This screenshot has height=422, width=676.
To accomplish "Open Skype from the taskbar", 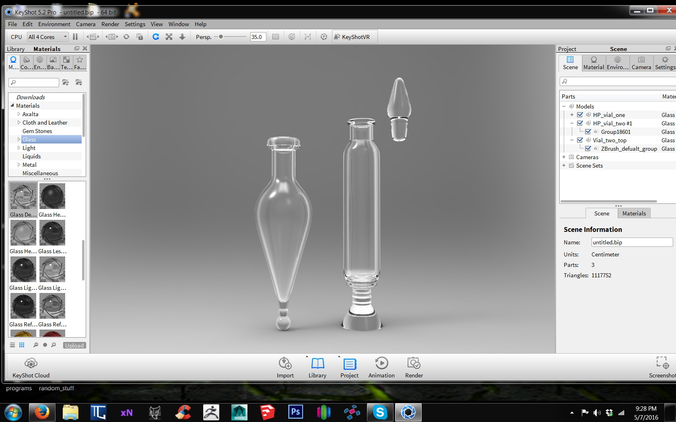I will pos(380,412).
